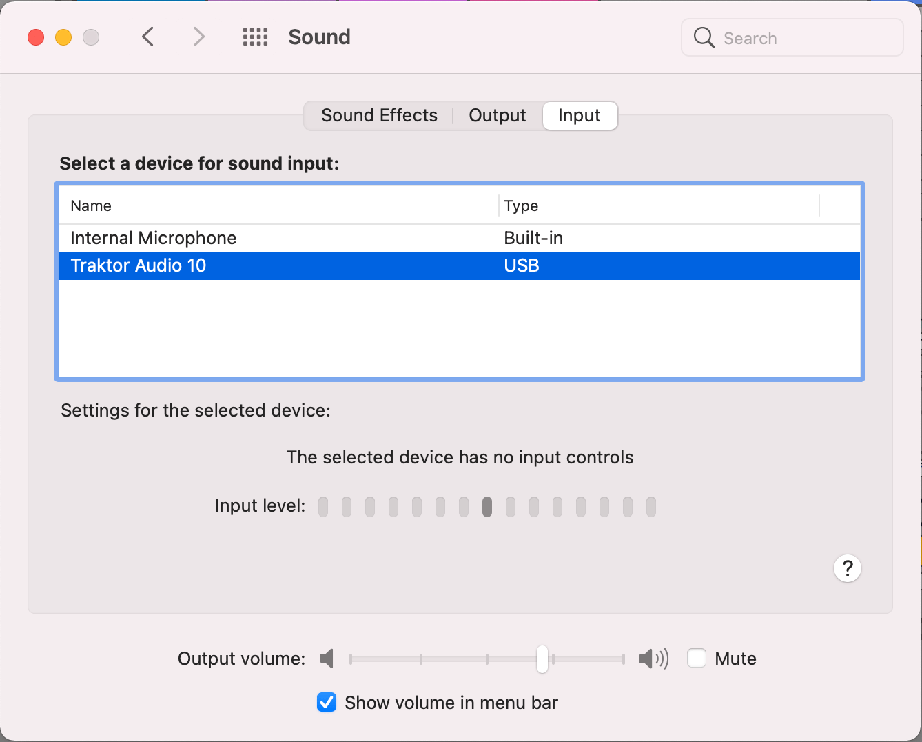
Task: Open the Output tab
Action: click(x=497, y=115)
